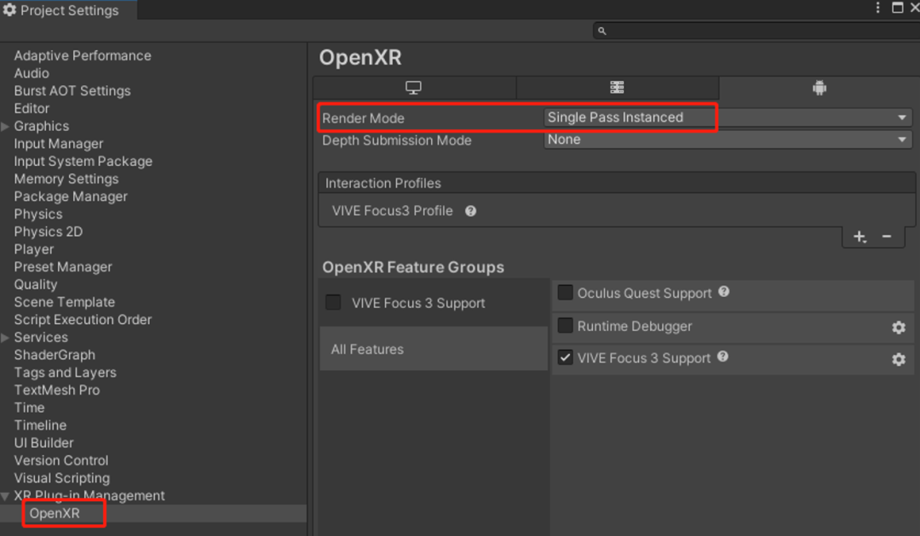The image size is (920, 536).
Task: Click the settings search field
Action: coord(757,31)
